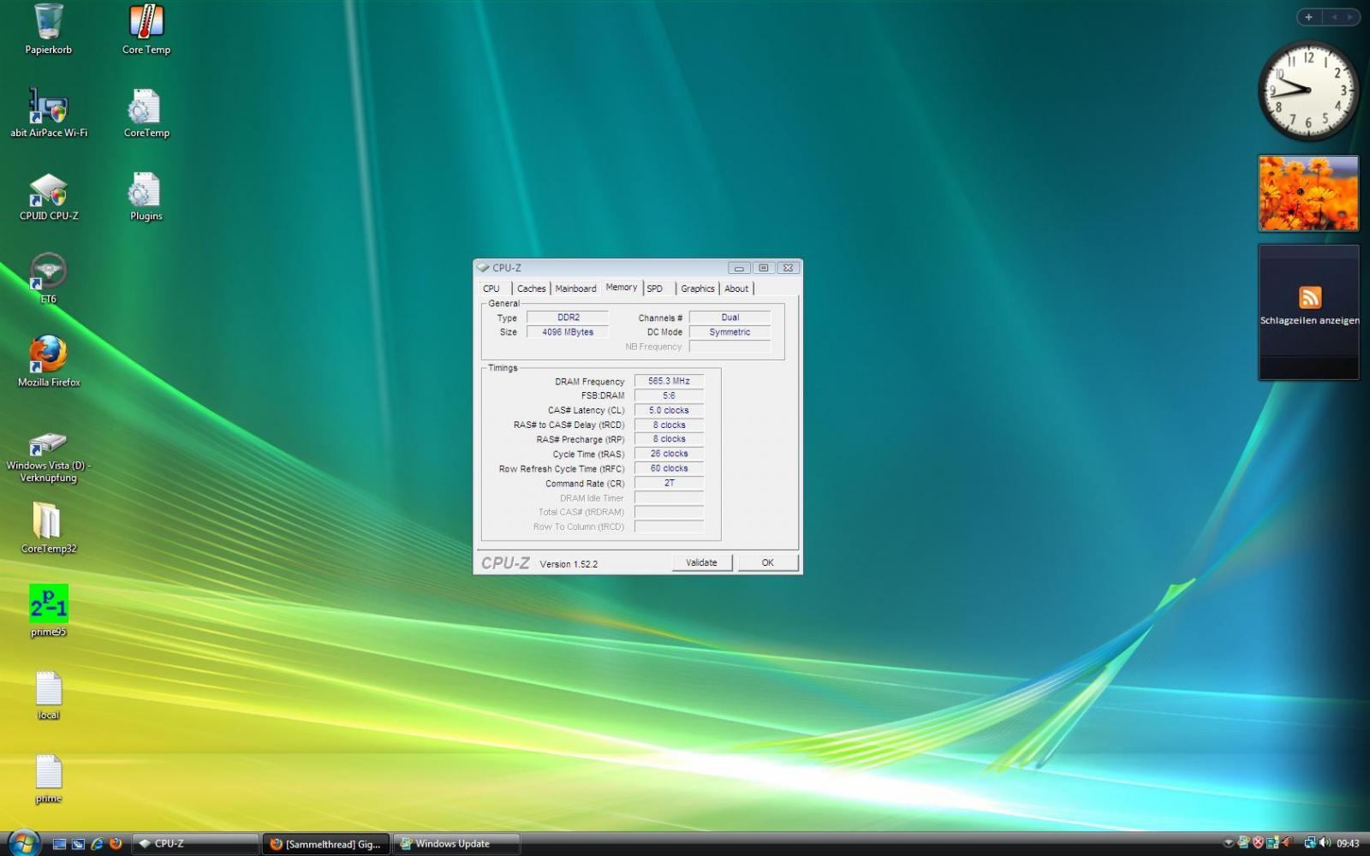Click the taskbar clock showing 09:43

1348,843
